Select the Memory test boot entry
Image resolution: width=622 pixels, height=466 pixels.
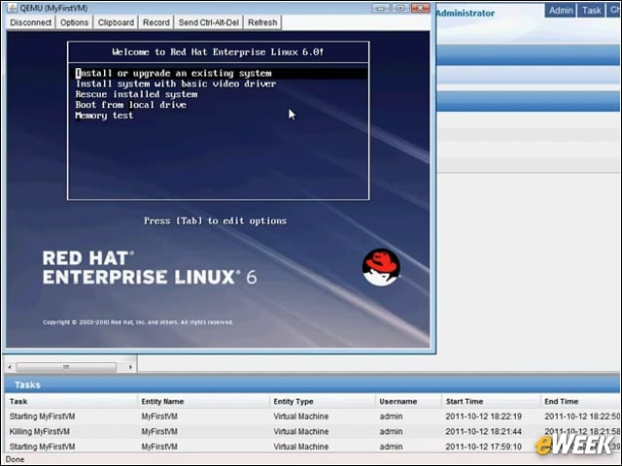pos(104,116)
